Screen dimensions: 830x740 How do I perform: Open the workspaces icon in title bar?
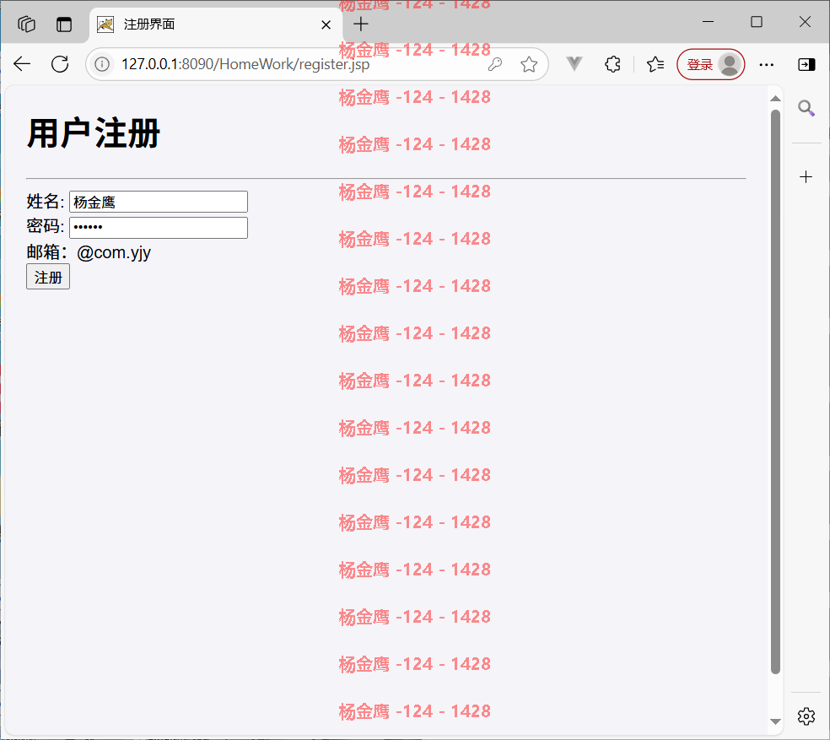point(26,24)
